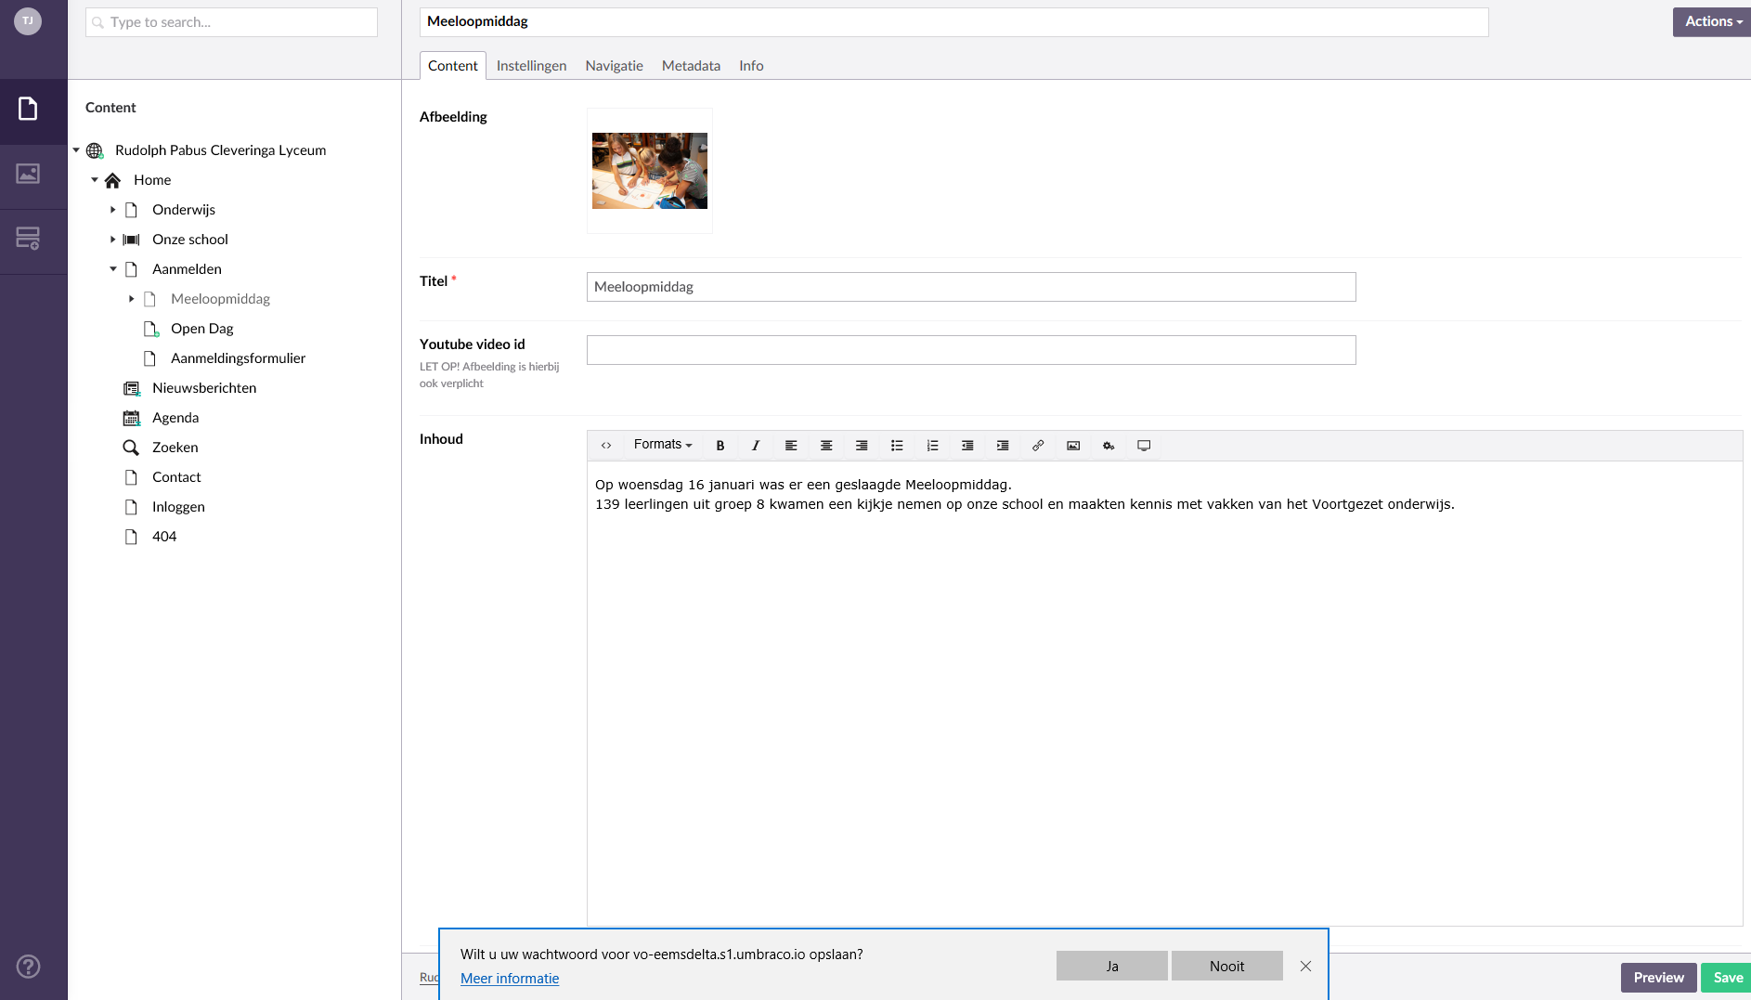
Task: Switch to the Navigatie tab
Action: point(614,66)
